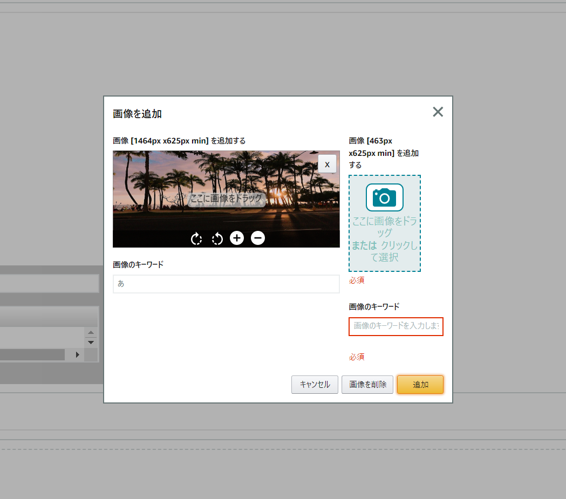Click the background scrollbar up arrow
Screen dimensions: 566x499
pos(91,333)
